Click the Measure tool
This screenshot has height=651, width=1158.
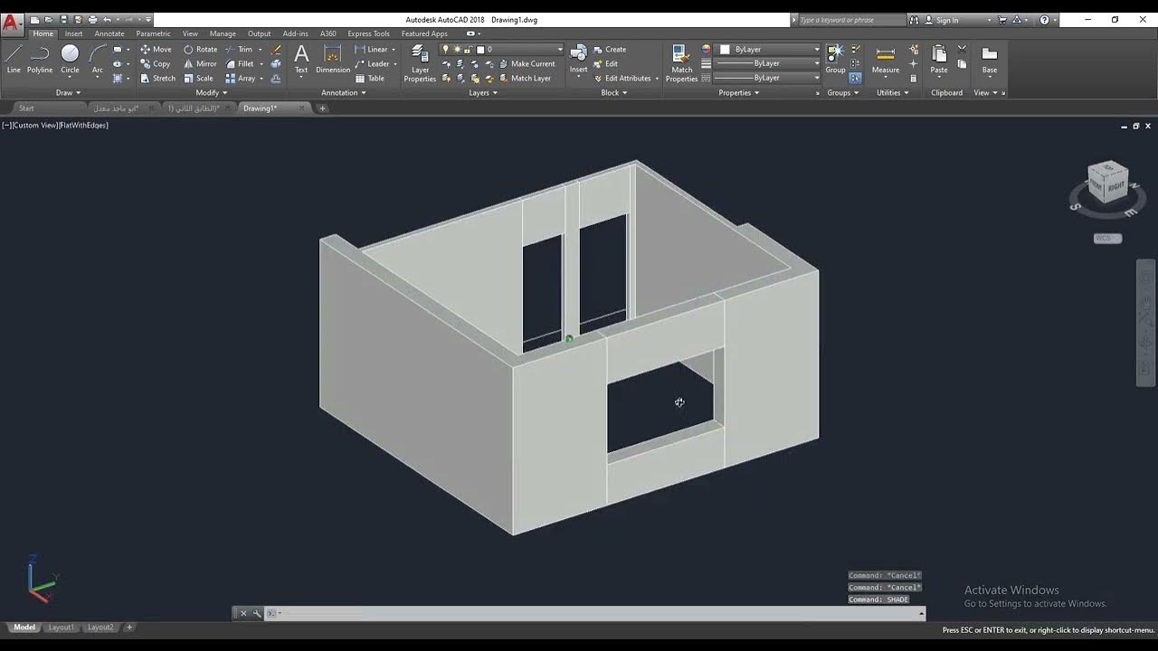click(886, 59)
